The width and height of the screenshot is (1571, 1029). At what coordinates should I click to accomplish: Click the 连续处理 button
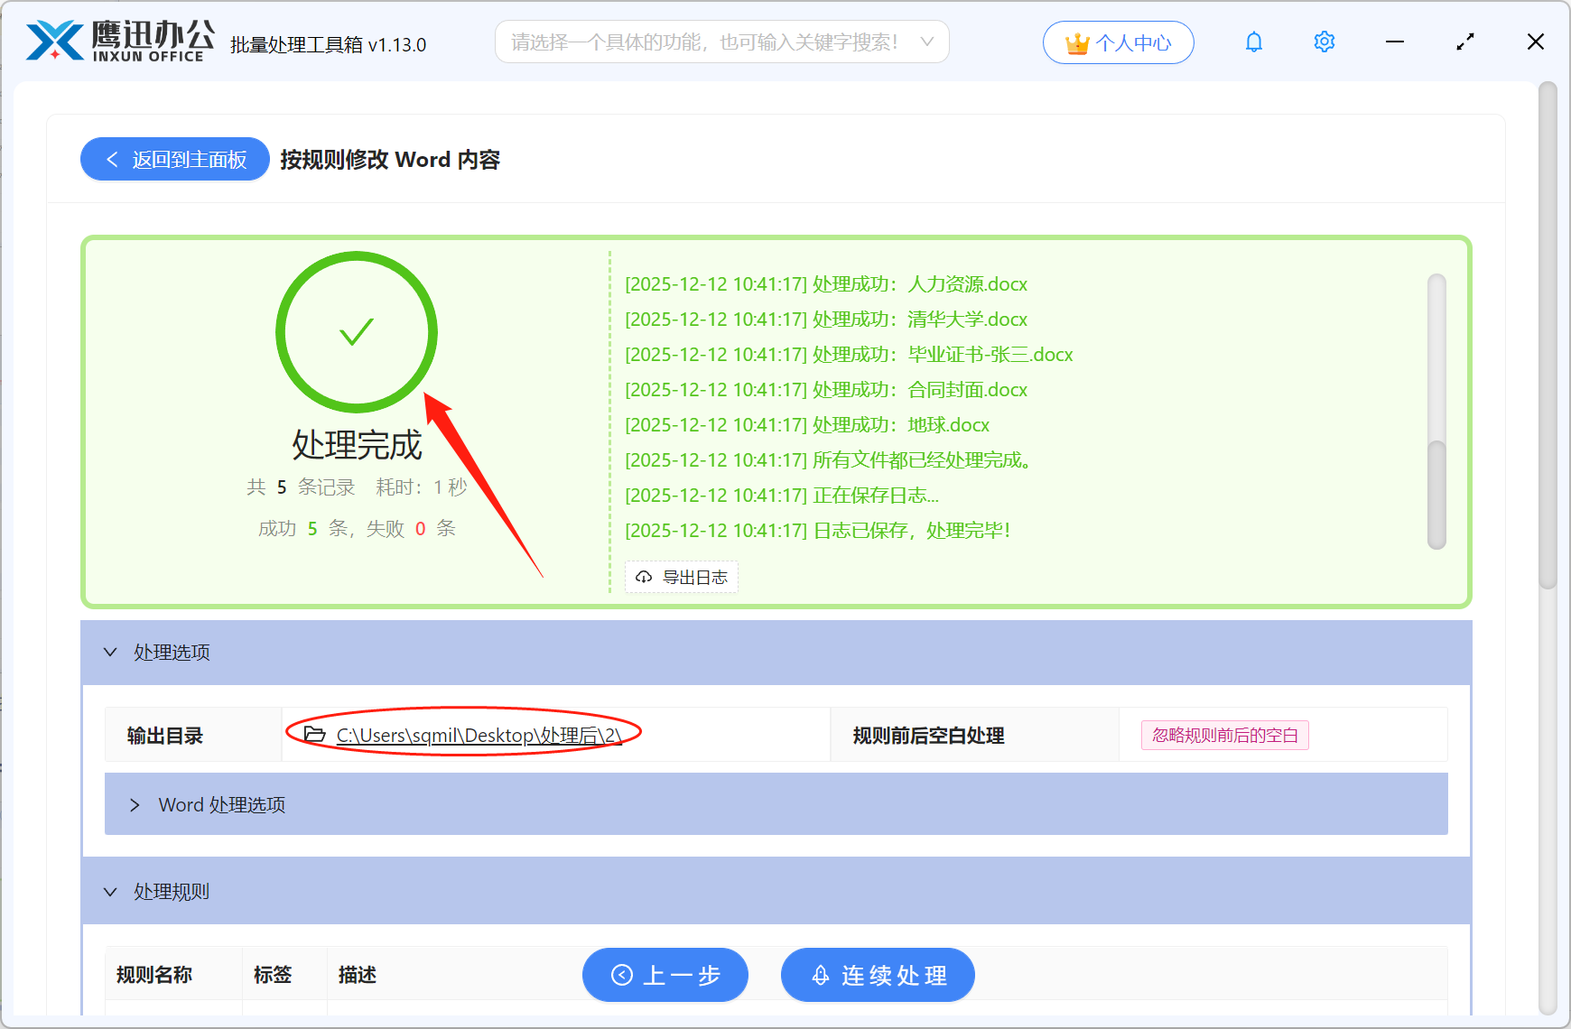[x=877, y=975]
